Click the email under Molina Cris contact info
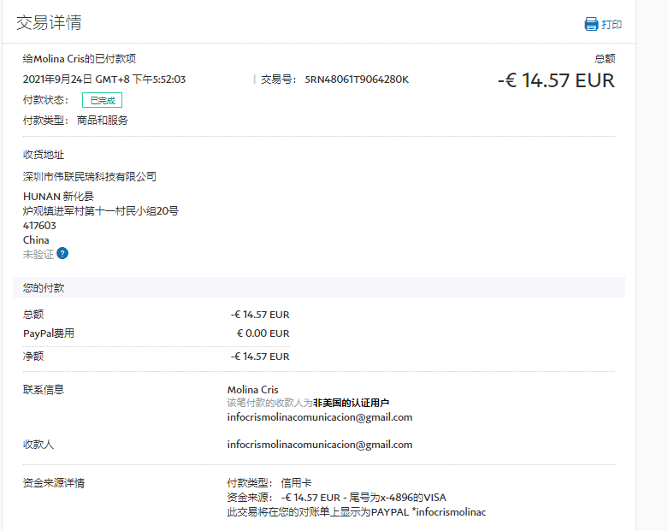The height and width of the screenshot is (531, 668). pos(319,417)
